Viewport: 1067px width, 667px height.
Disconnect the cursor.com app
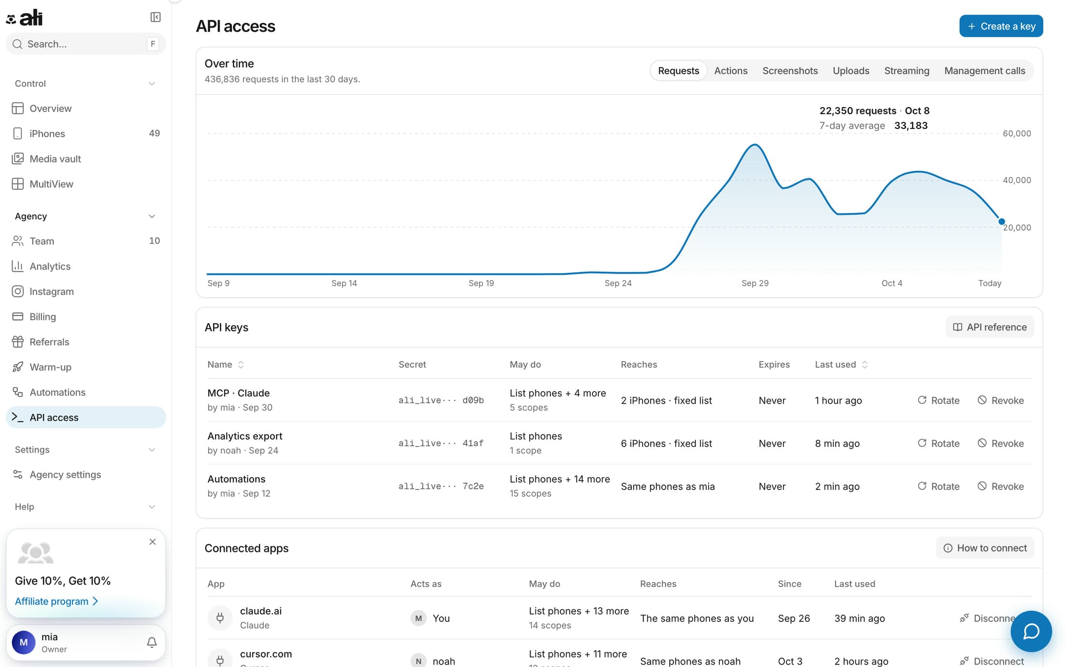tap(992, 661)
